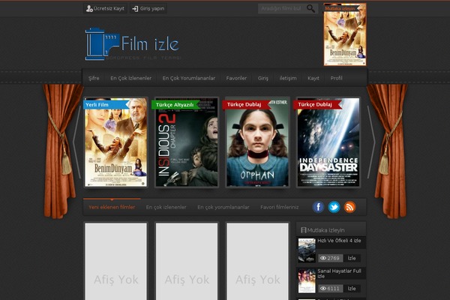Image resolution: width=450 pixels, height=300 pixels.
Task: Open the Mutlaka izleyin header poster
Action: 345,34
